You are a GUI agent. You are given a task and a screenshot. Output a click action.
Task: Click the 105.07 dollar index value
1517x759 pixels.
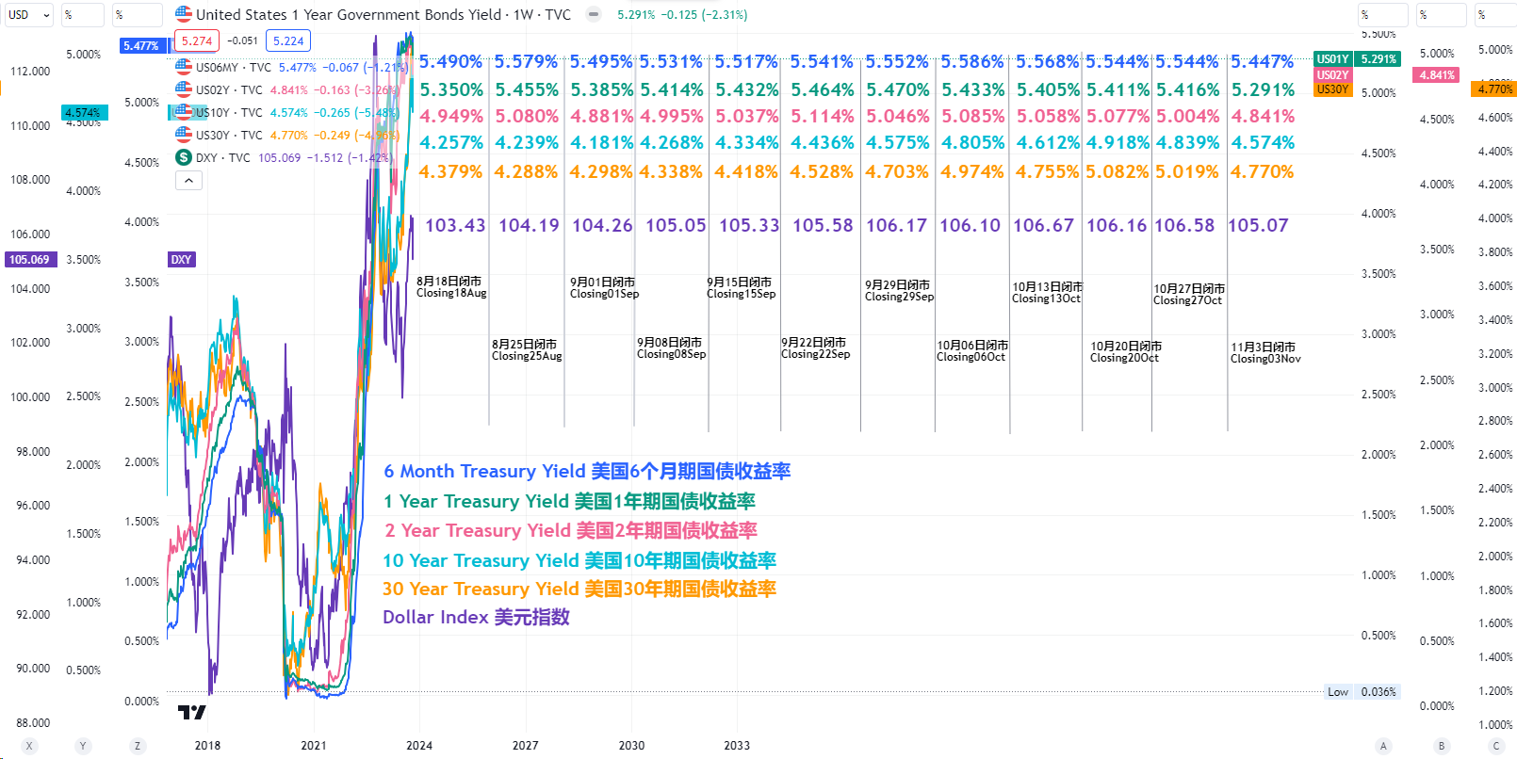pyautogui.click(x=1258, y=225)
